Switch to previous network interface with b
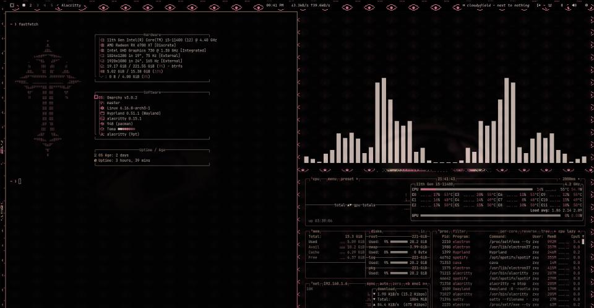Image resolution: width=594 pixels, height=308 pixels. [x=407, y=283]
